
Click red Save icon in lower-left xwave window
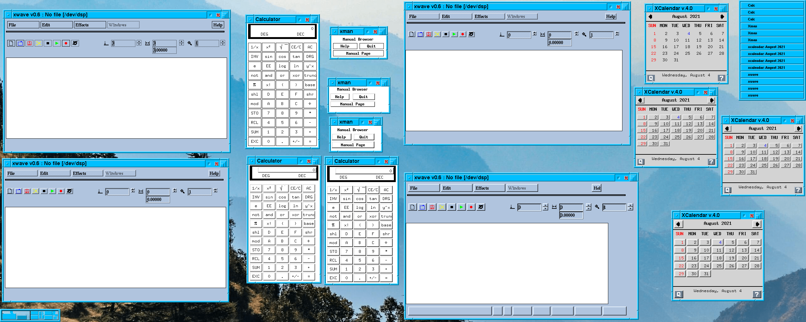(x=27, y=191)
